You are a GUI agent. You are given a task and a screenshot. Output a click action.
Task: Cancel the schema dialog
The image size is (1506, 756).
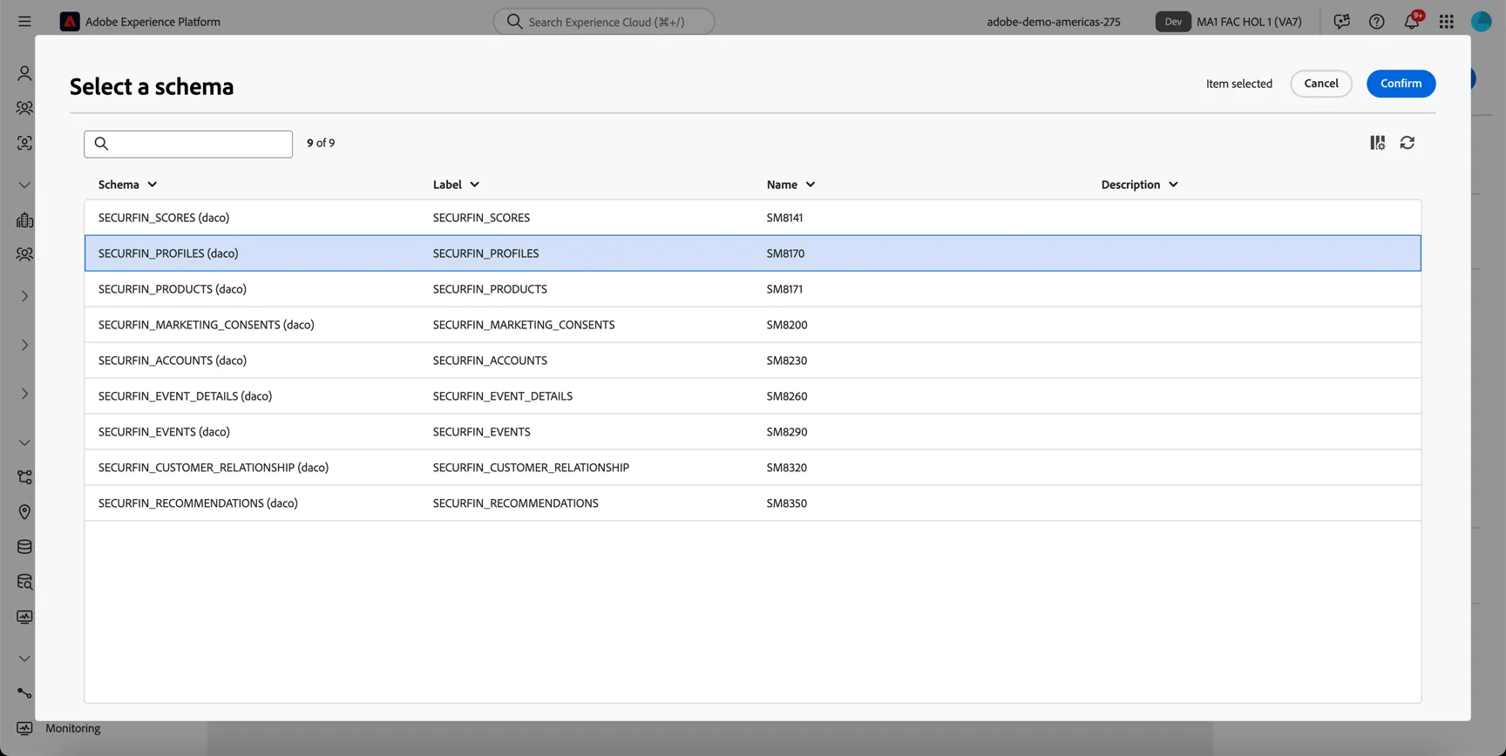(x=1321, y=84)
